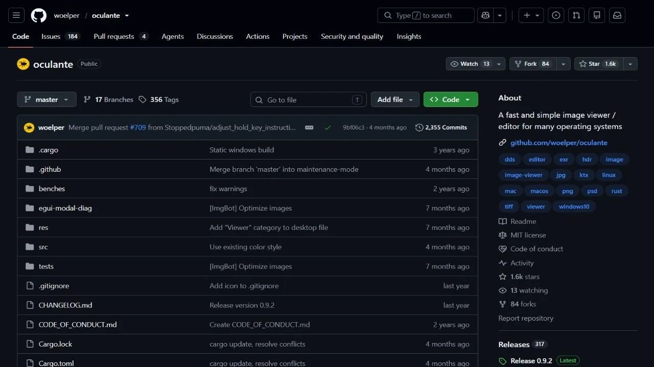Screen dimensions: 654x367
Task: Click the CHANGELOG.md file icon
Action: point(30,305)
